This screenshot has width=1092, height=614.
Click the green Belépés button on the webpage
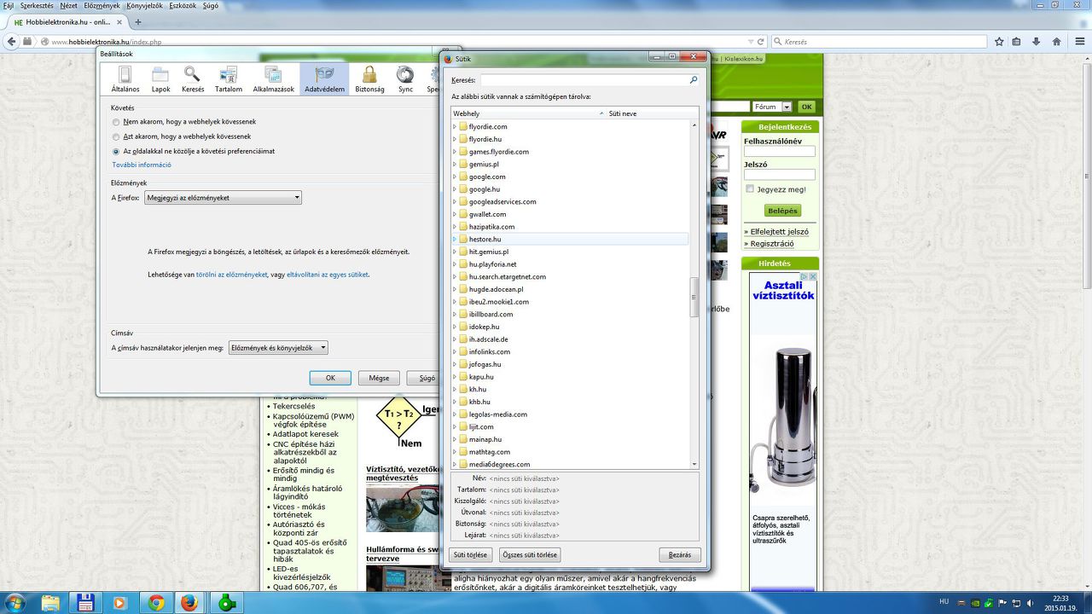coord(782,211)
